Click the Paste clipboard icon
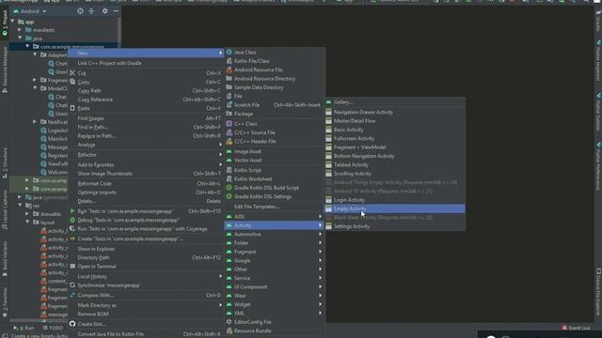 (x=72, y=108)
